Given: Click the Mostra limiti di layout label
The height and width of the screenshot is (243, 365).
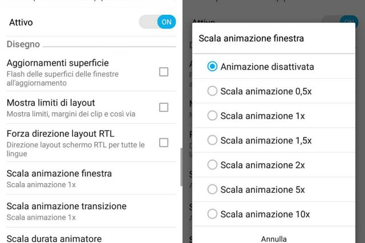Looking at the screenshot, I should click(x=51, y=103).
